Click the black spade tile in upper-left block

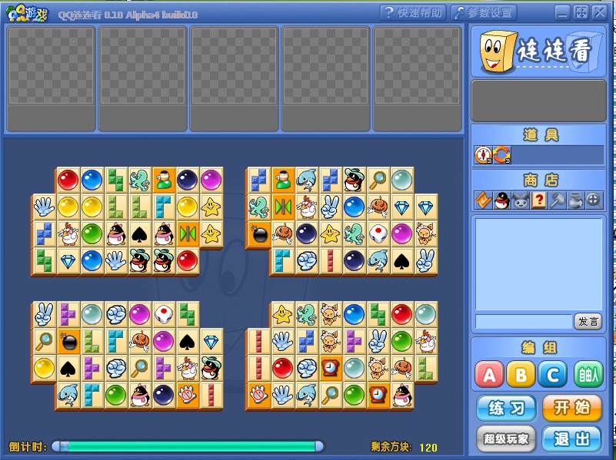[x=139, y=233]
